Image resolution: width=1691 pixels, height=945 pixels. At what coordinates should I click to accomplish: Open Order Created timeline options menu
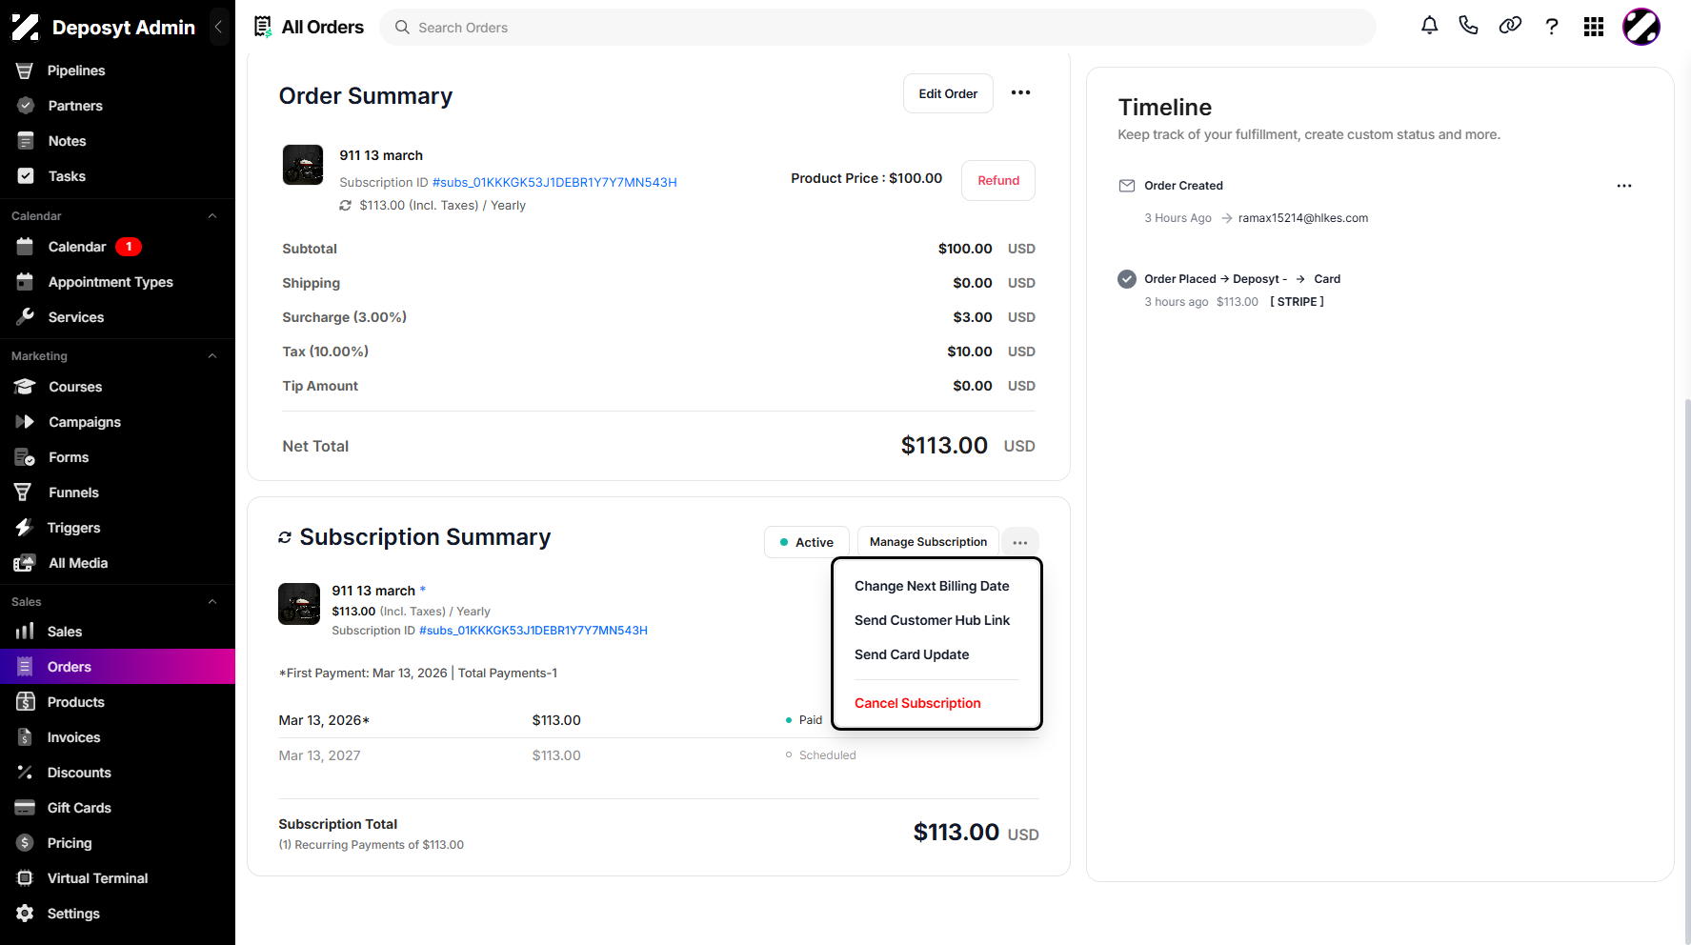point(1624,186)
